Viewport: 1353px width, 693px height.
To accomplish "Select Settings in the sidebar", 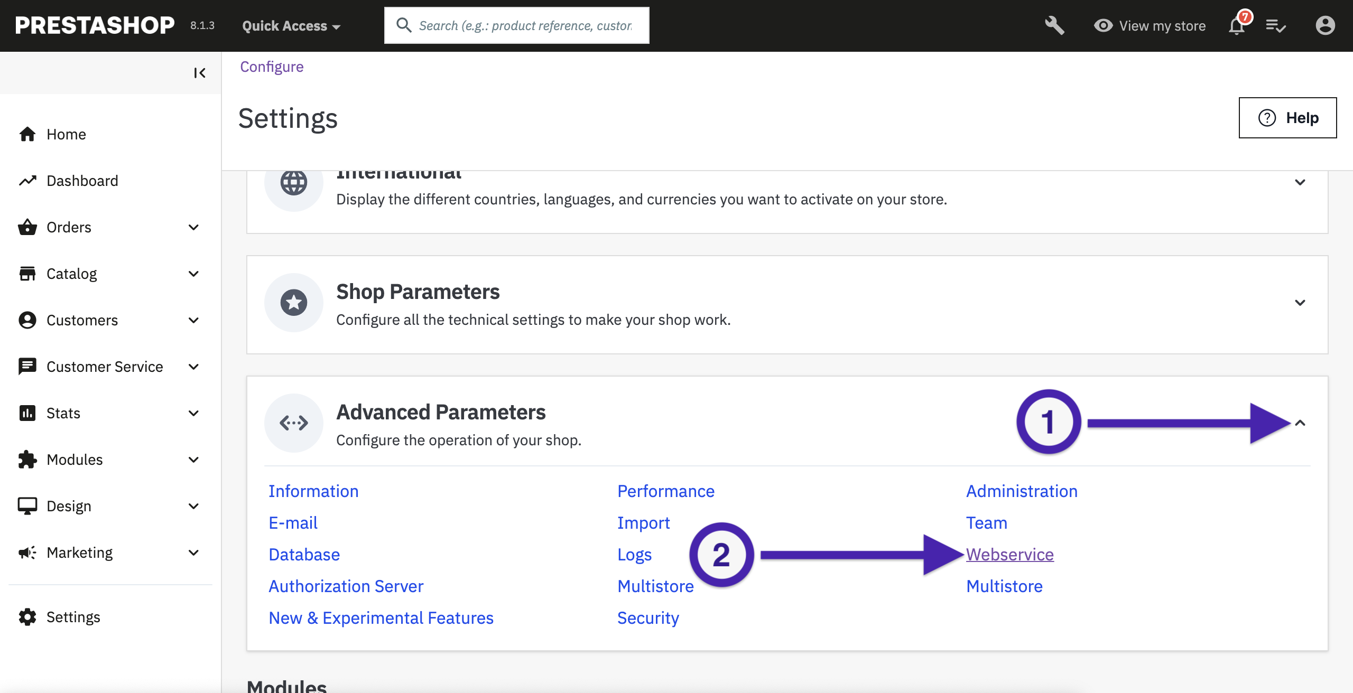I will 73,617.
